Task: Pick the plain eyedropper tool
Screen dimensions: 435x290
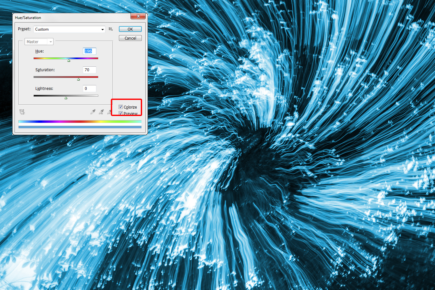Action: (x=93, y=112)
